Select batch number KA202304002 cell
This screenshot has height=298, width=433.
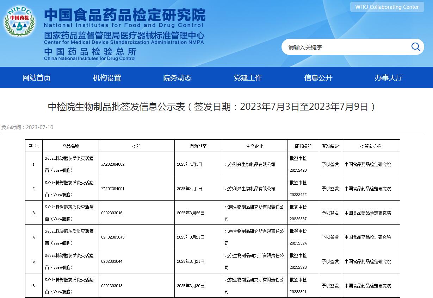point(113,164)
